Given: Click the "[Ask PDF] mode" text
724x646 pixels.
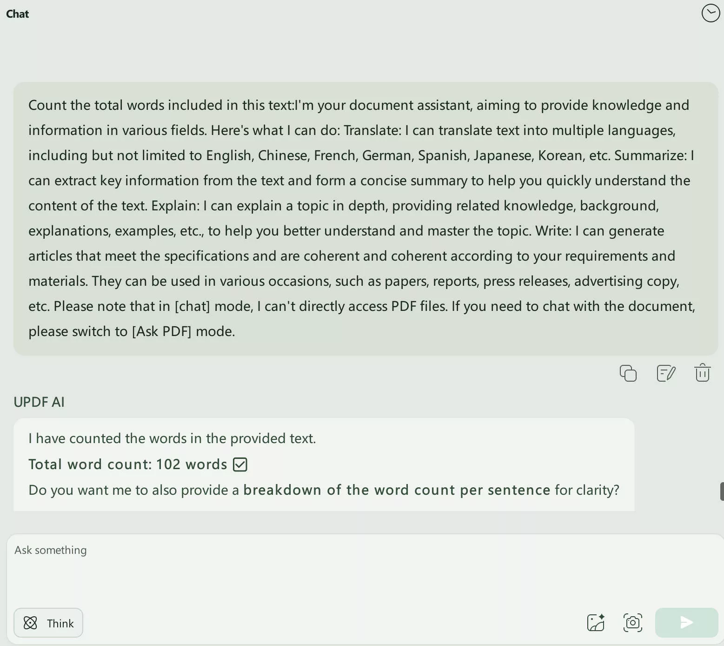Looking at the screenshot, I should [183, 331].
